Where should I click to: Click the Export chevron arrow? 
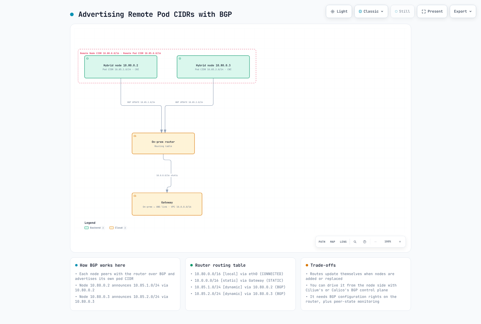click(470, 11)
